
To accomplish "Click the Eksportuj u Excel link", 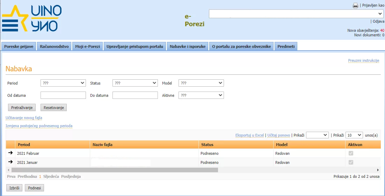I will tap(249, 135).
